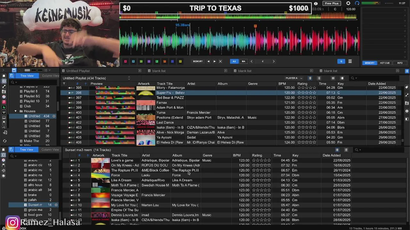Open the lower tree search options arrow

(x=15, y=156)
